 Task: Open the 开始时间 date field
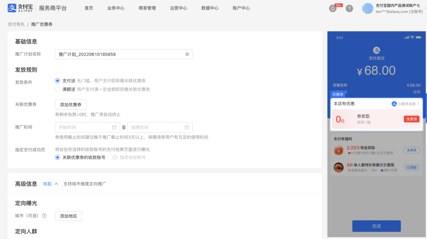click(x=87, y=127)
